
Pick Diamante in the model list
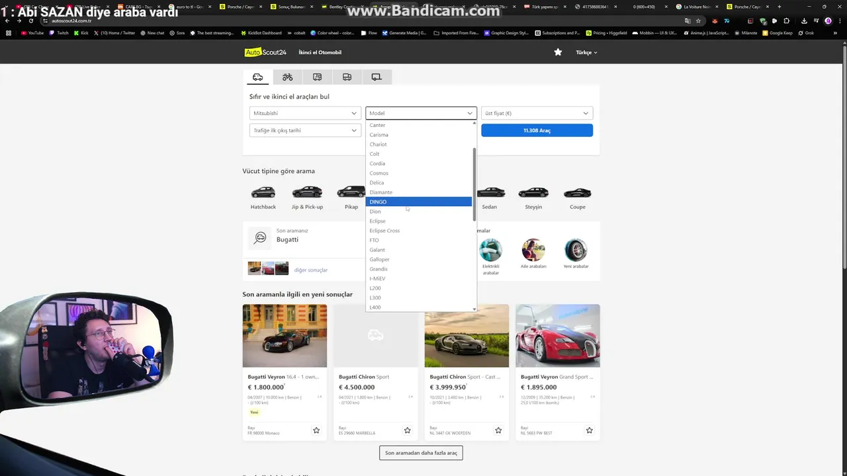pyautogui.click(x=418, y=192)
